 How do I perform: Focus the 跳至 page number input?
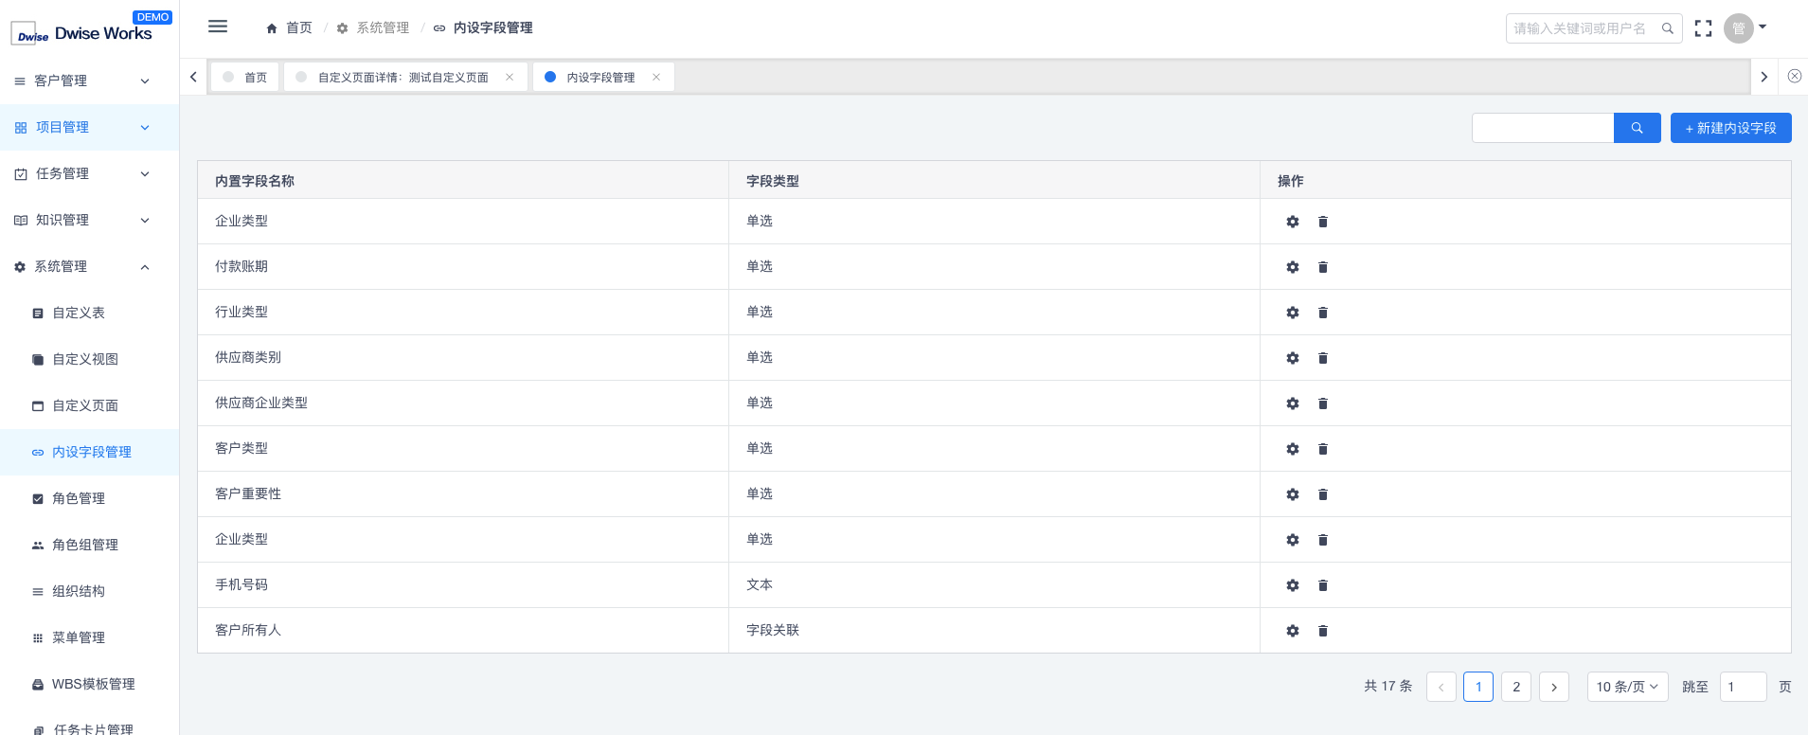click(x=1743, y=687)
